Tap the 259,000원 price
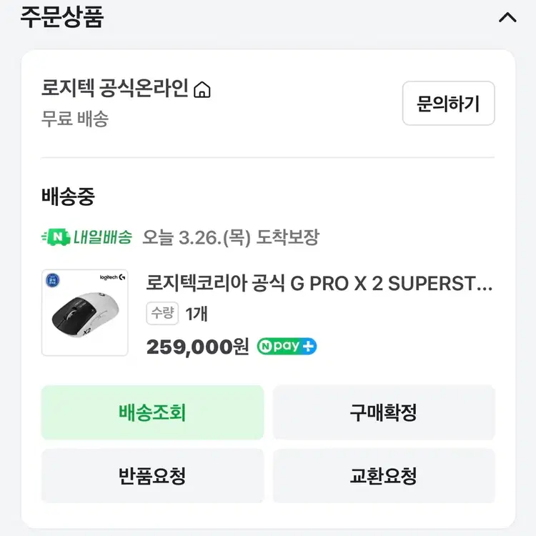 point(197,347)
